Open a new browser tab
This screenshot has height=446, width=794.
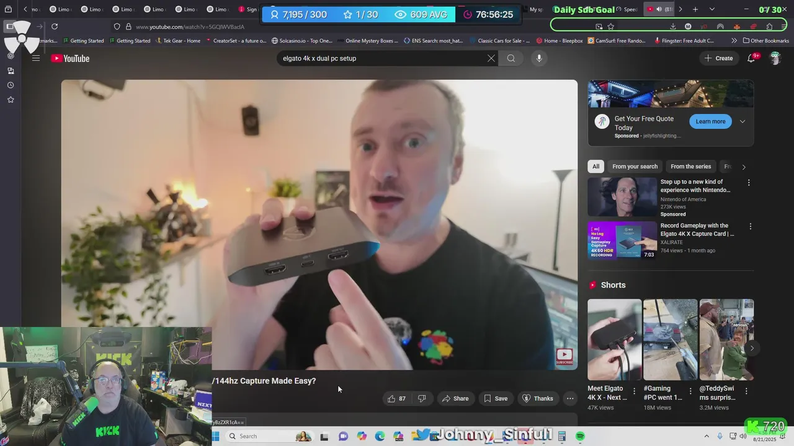(x=695, y=9)
